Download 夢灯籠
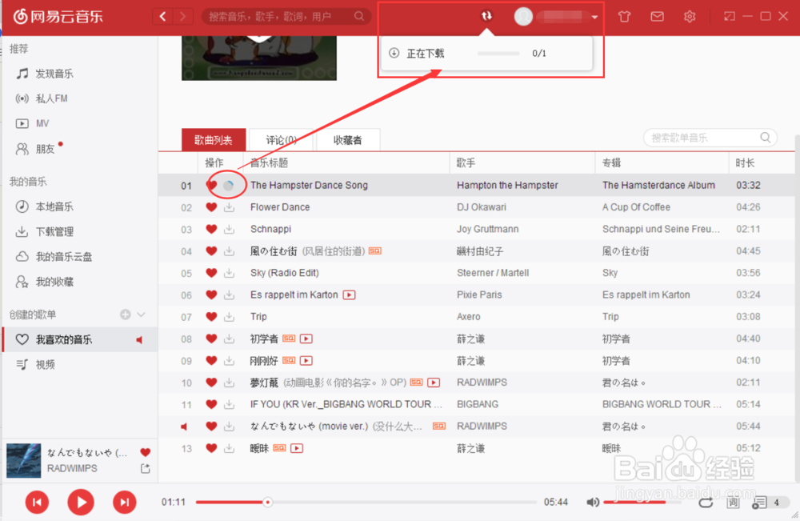The image size is (800, 521). click(229, 383)
